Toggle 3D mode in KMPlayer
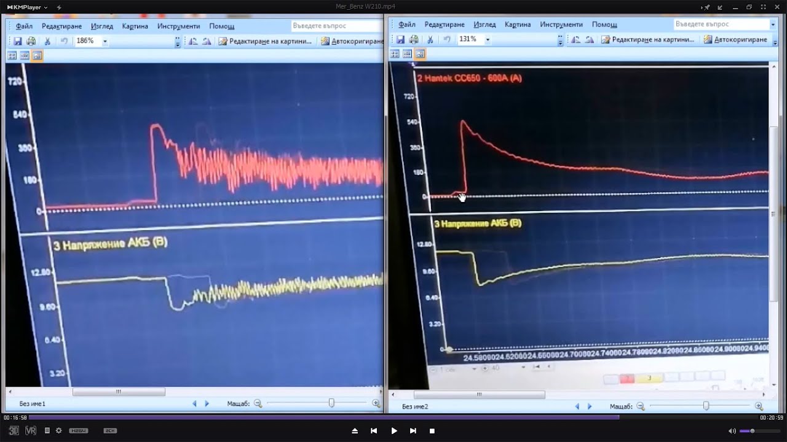Screen dimensions: 787x442 (x=14, y=431)
